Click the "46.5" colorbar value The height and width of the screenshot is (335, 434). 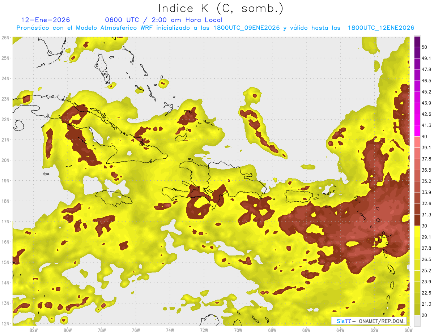pyautogui.click(x=426, y=81)
